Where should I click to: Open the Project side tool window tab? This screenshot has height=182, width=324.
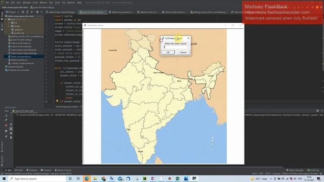click(x=2, y=16)
